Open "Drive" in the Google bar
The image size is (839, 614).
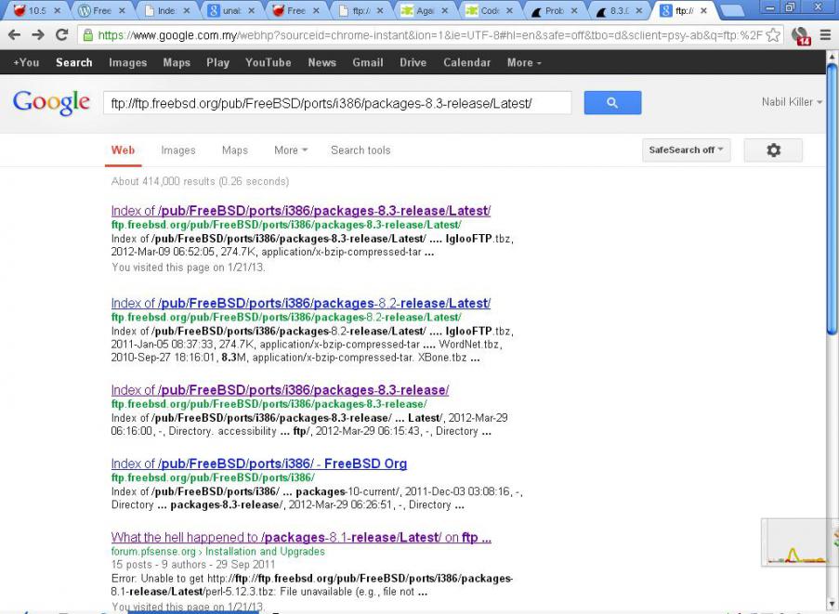point(413,62)
